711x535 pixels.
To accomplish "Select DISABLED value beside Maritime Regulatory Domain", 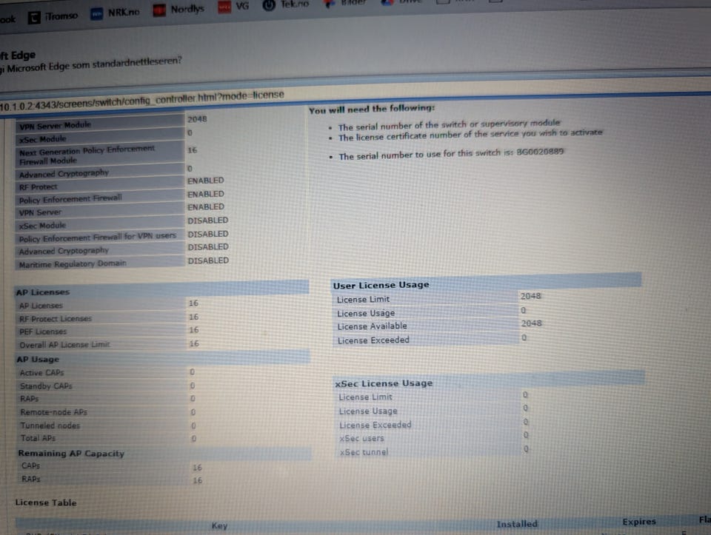I will point(208,260).
